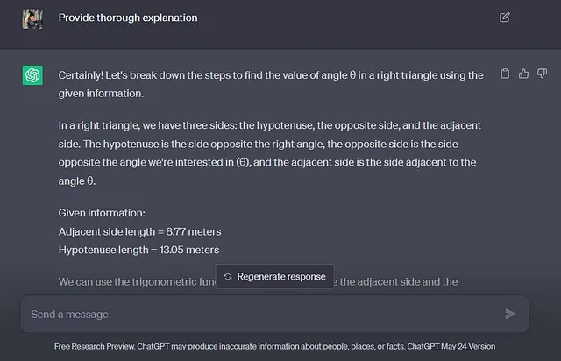Click the paragraph starting 'In a right triangle'
This screenshot has height=361, width=561.
270,153
